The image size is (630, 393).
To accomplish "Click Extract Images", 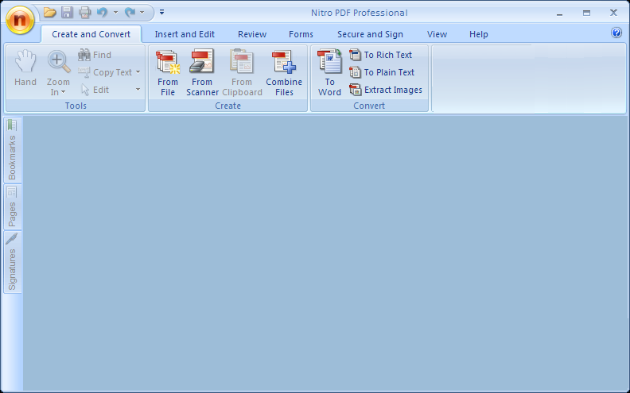I will pyautogui.click(x=386, y=90).
